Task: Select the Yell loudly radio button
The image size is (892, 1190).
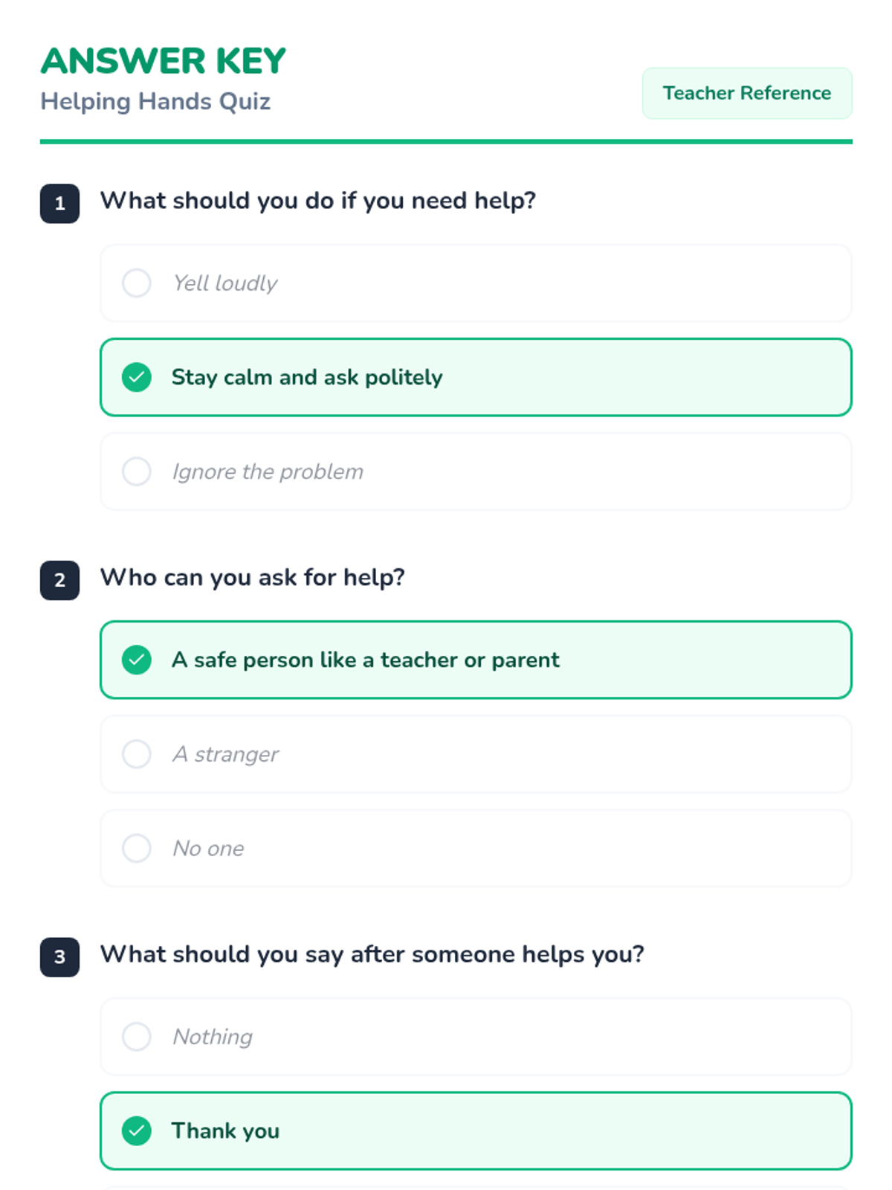Action: (x=137, y=283)
